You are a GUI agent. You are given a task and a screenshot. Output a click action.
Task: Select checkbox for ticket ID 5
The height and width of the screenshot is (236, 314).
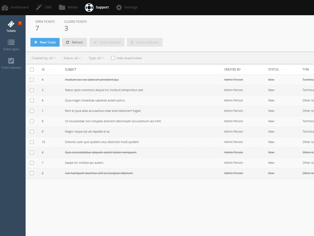32,90
